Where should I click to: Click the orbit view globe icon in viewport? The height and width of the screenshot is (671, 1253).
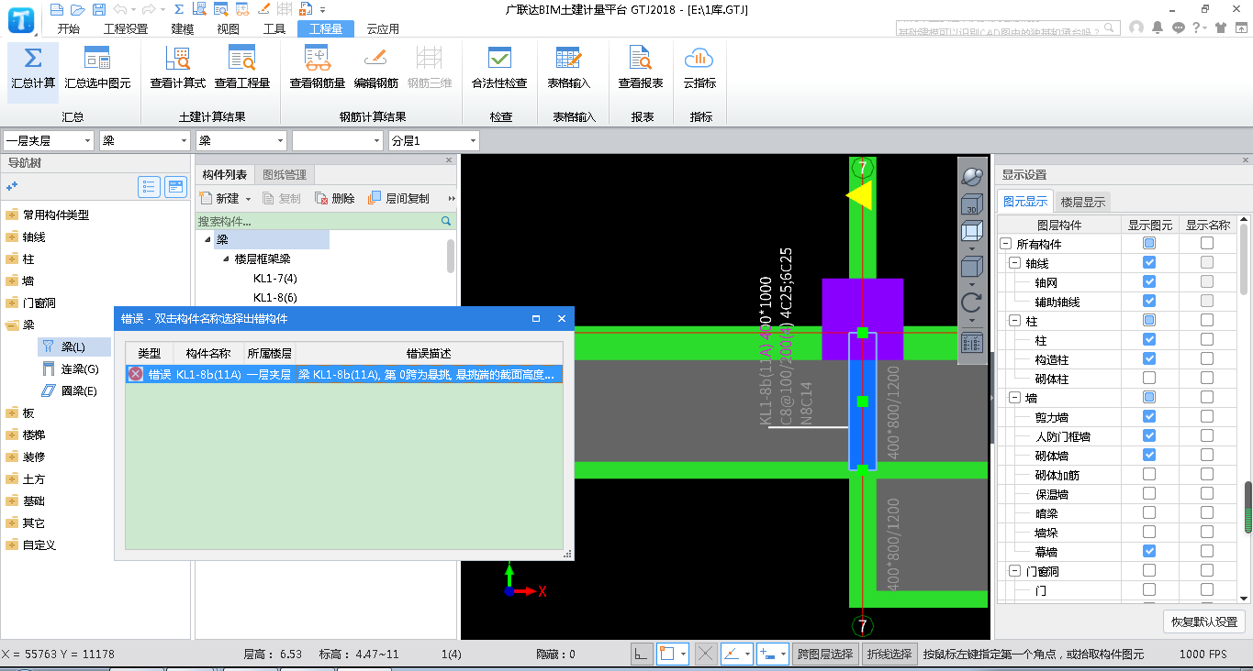click(972, 177)
